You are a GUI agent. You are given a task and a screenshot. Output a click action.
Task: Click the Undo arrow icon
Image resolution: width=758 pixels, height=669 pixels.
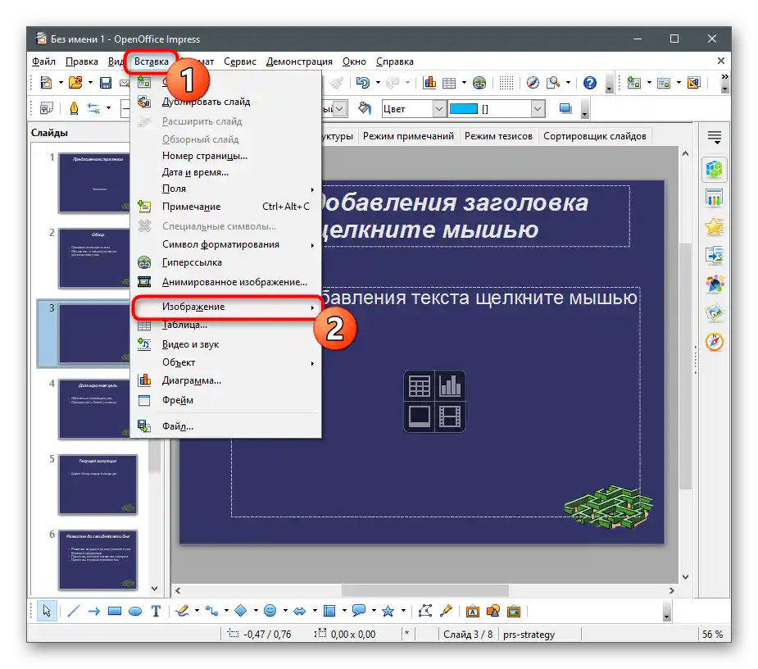point(362,83)
